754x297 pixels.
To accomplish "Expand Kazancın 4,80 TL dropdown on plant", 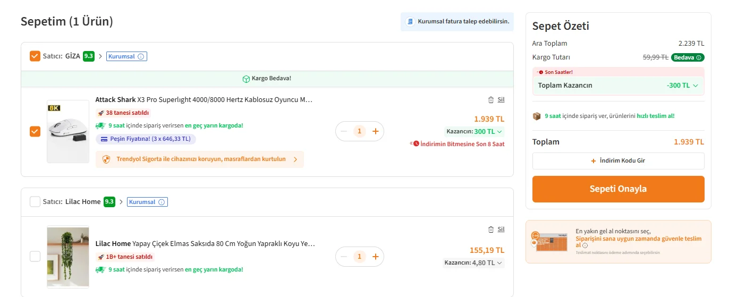I will coord(474,262).
